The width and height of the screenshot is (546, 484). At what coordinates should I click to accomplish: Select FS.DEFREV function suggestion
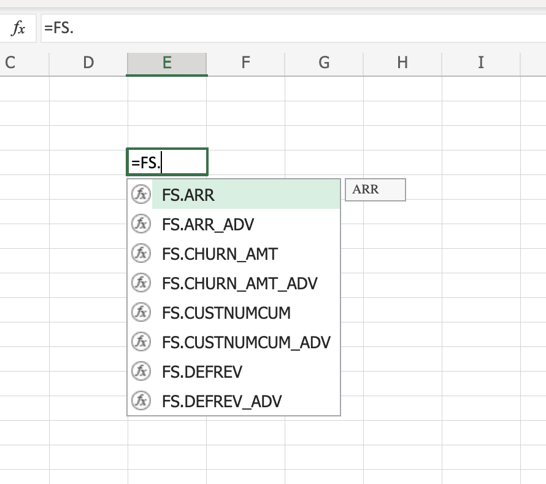(x=234, y=372)
